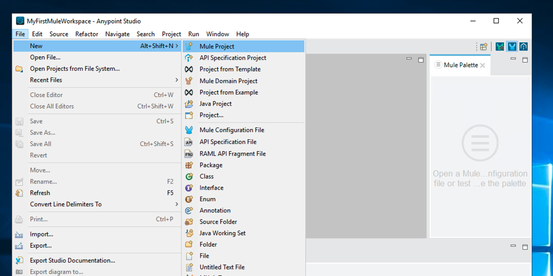Click the Anypoint Studio title bar icon

click(20, 21)
